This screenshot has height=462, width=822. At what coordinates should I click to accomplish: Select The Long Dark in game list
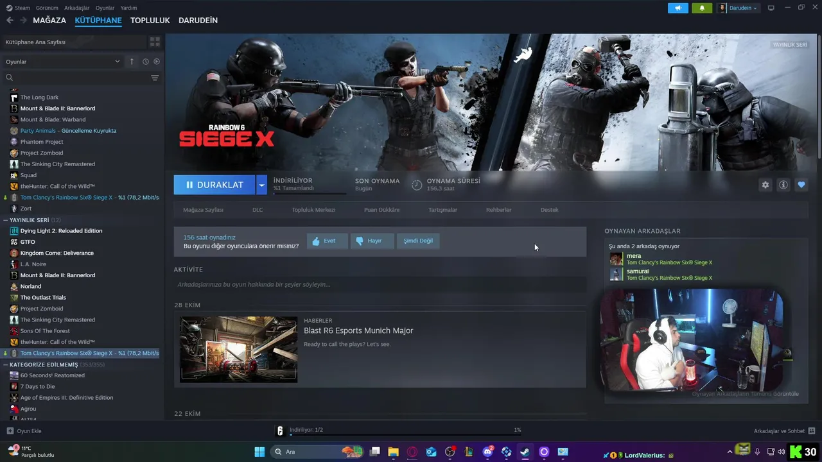point(39,98)
